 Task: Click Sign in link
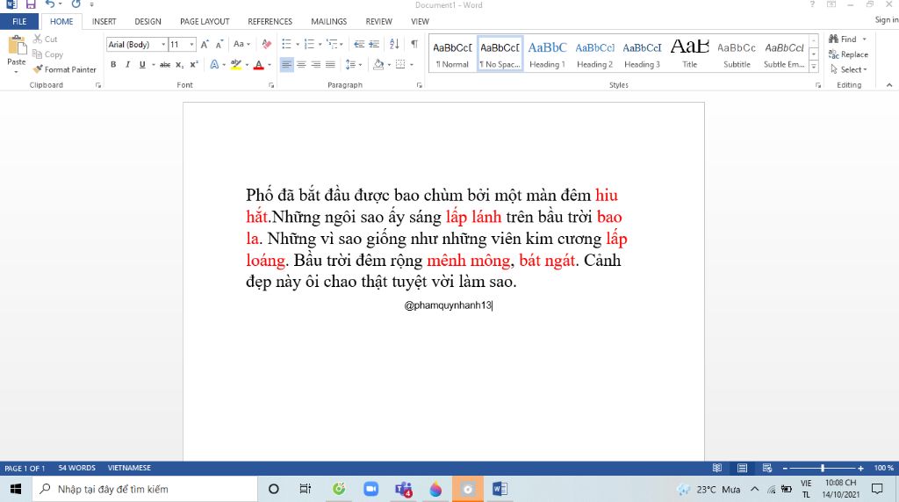click(x=887, y=20)
